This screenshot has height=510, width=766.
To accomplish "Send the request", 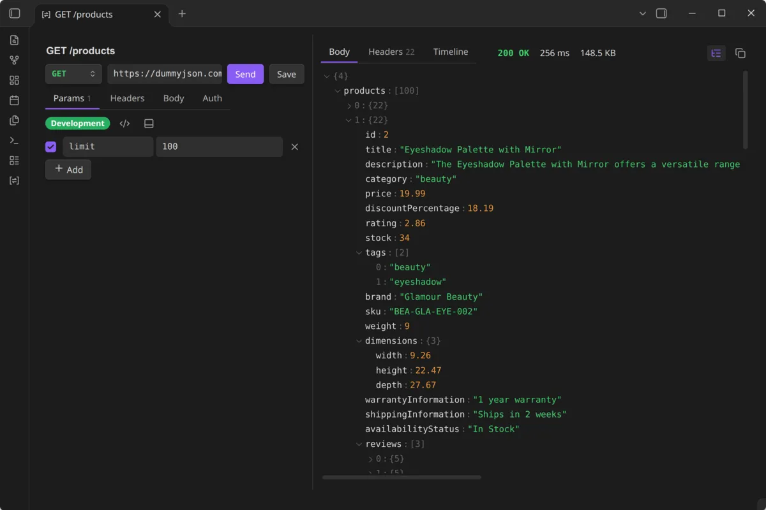I will pos(245,74).
